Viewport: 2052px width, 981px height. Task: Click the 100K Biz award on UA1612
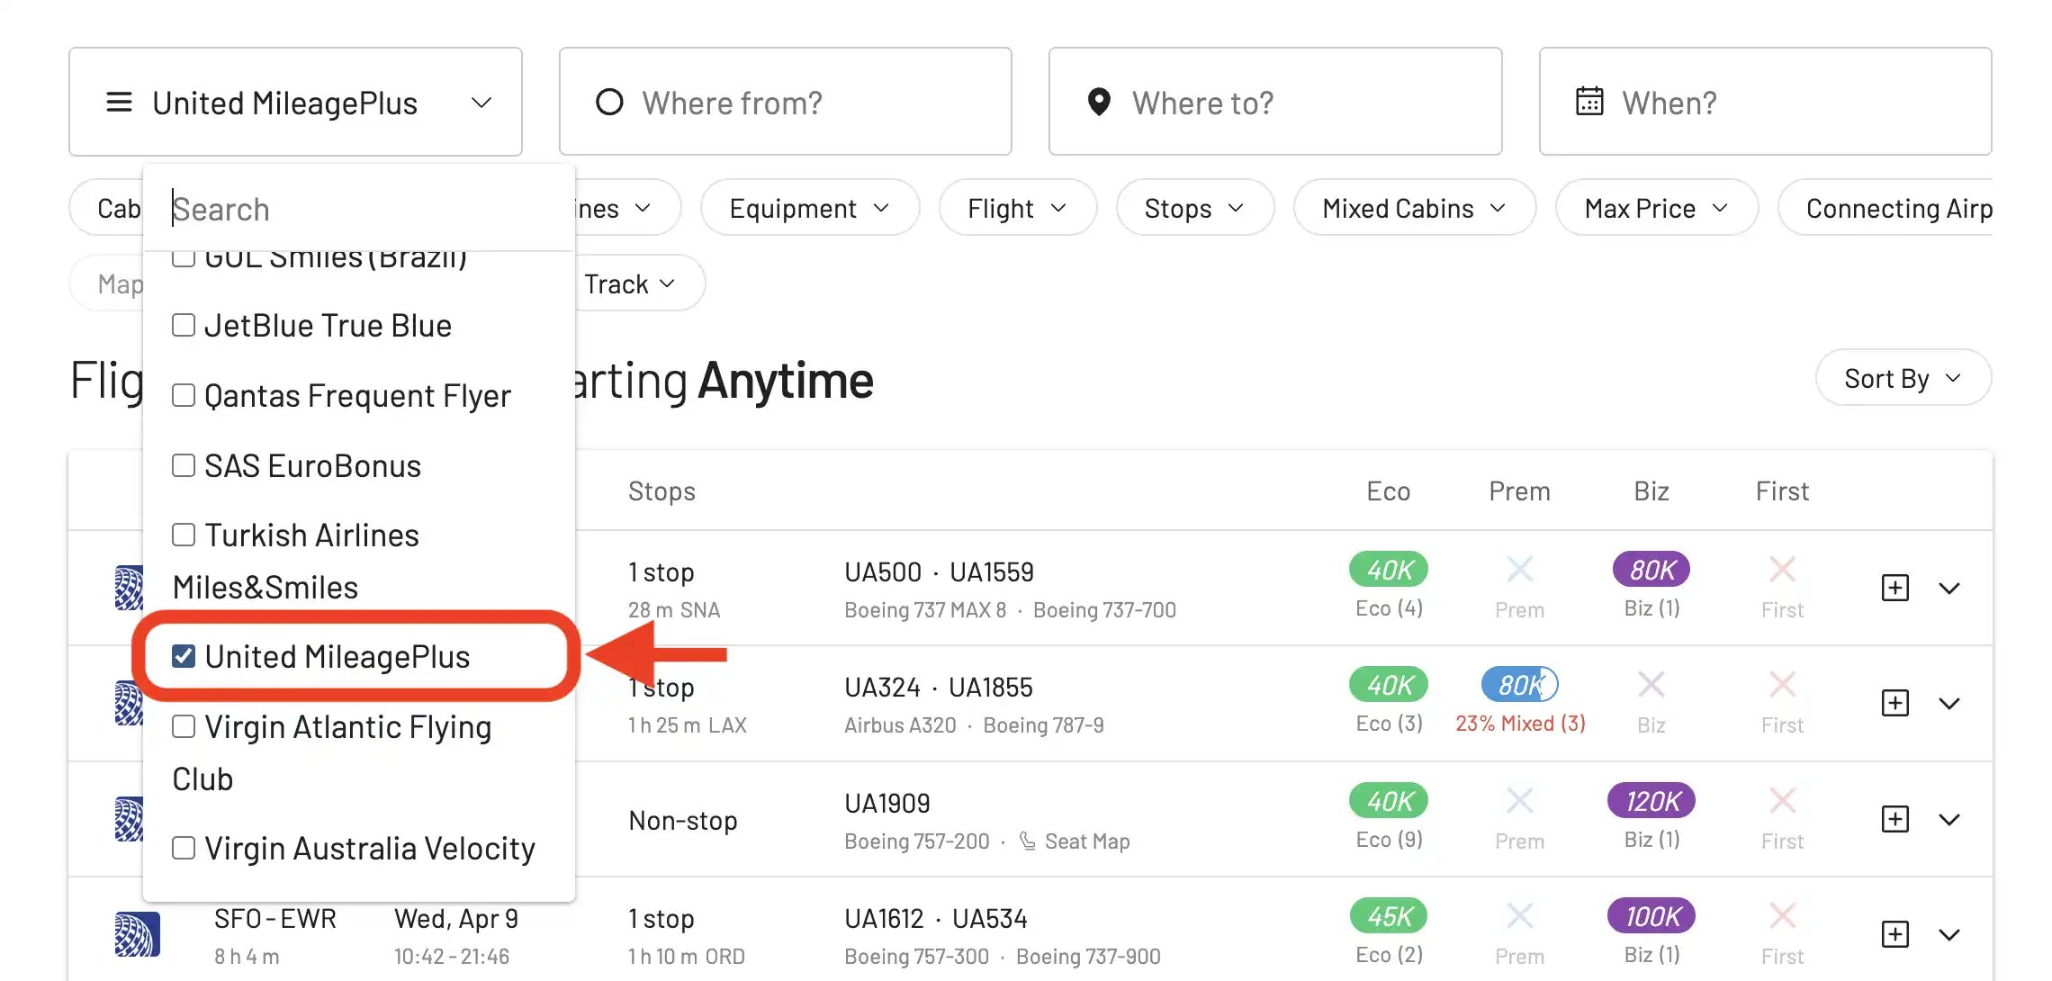pos(1651,915)
